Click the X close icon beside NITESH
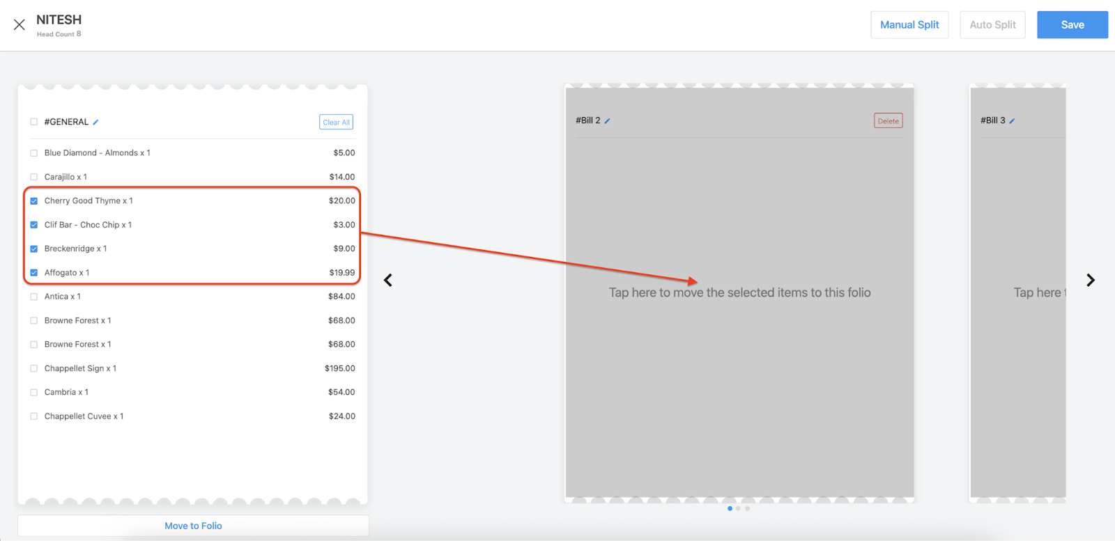 20,25
